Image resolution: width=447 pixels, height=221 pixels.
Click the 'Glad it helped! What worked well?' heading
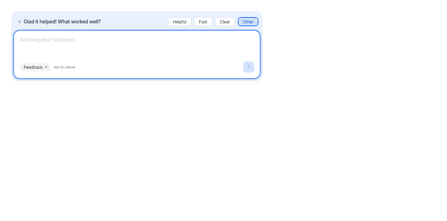pos(62,22)
